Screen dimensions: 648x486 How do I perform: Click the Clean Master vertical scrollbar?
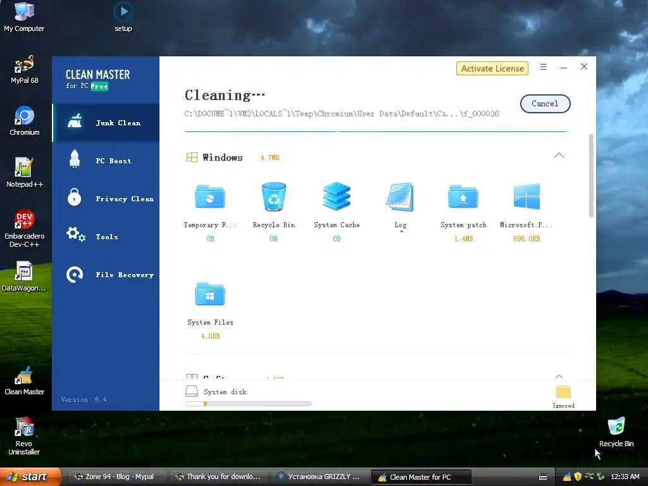pos(591,175)
